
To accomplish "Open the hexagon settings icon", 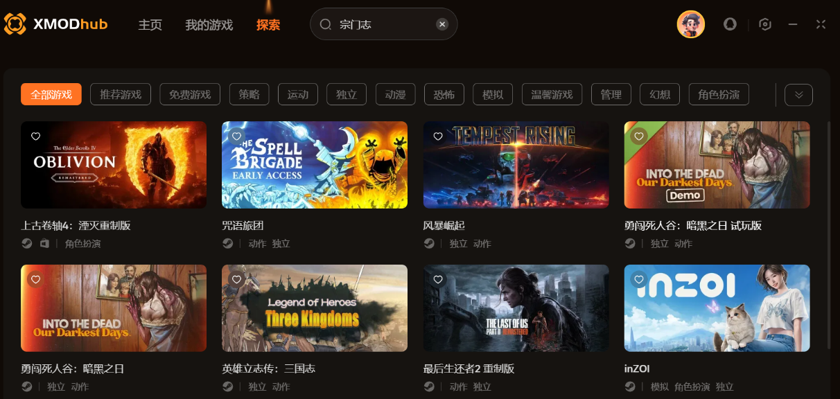I will click(x=765, y=24).
